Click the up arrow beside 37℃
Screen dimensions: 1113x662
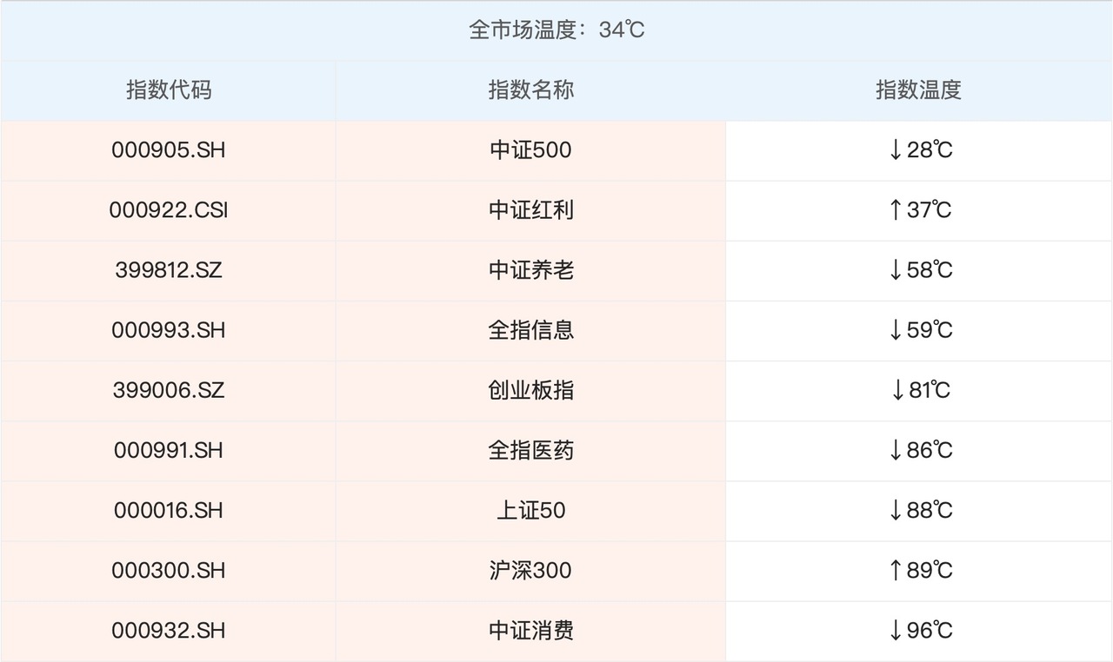(x=896, y=210)
